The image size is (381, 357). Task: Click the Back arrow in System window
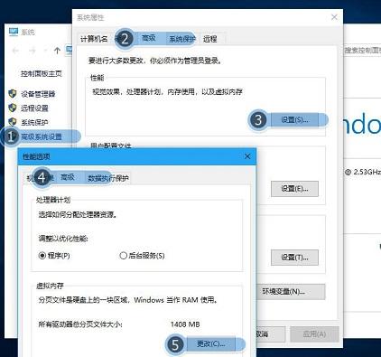(x=15, y=51)
